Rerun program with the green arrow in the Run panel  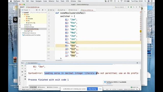coord(22,66)
